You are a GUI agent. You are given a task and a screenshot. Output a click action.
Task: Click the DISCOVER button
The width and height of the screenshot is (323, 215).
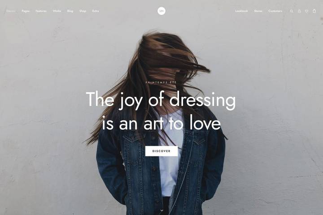(x=161, y=151)
